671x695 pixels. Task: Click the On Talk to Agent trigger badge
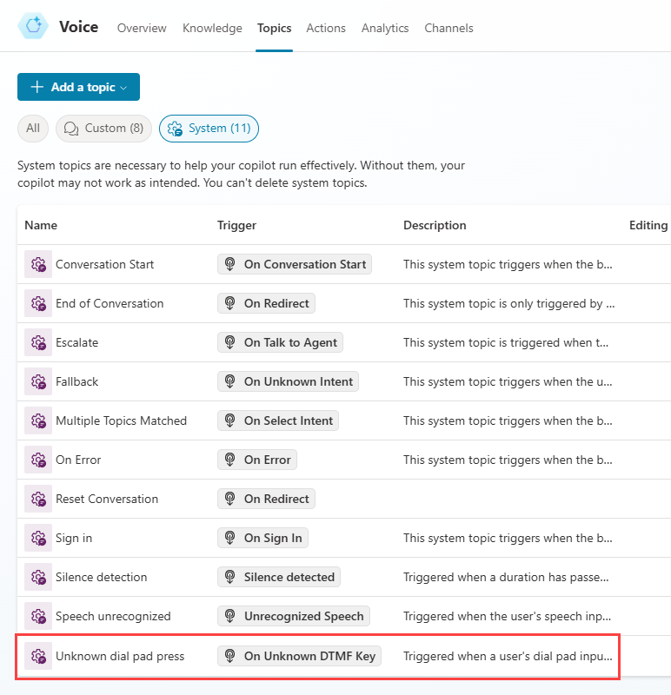(x=280, y=342)
